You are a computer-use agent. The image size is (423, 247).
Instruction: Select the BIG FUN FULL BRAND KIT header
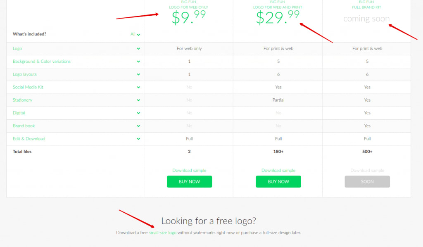click(x=366, y=5)
